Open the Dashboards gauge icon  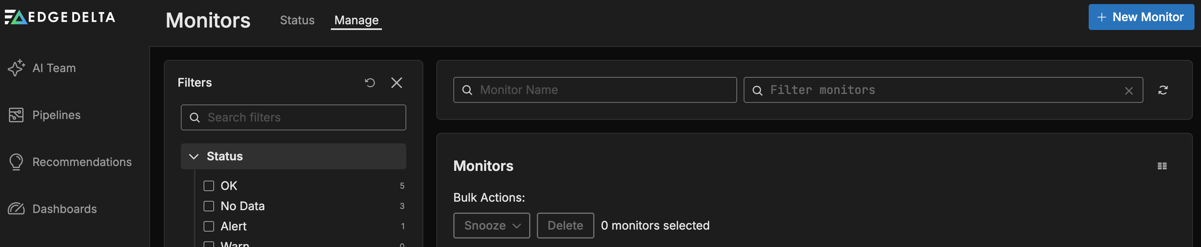coord(16,209)
